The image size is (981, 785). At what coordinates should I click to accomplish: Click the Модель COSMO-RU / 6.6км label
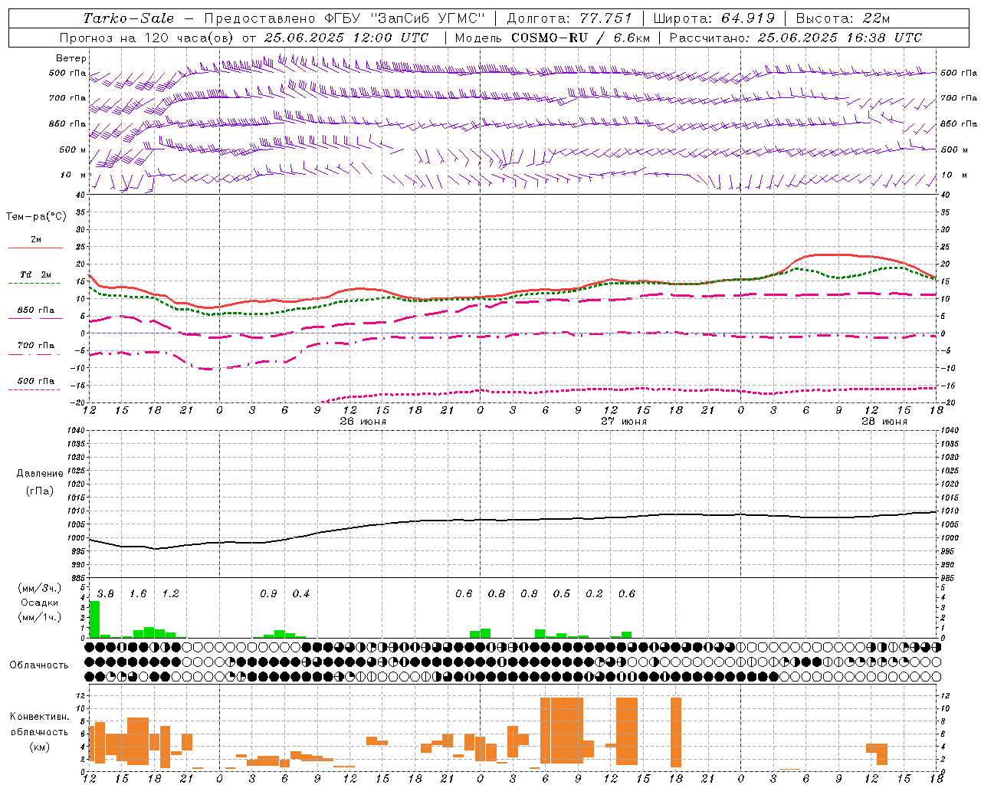click(x=553, y=38)
